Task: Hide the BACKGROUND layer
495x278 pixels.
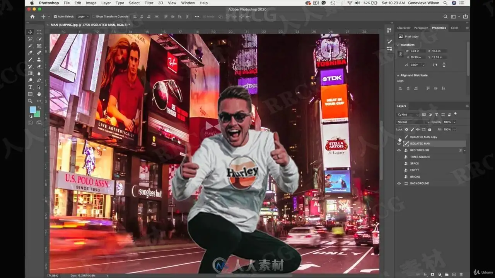Action: (x=399, y=183)
